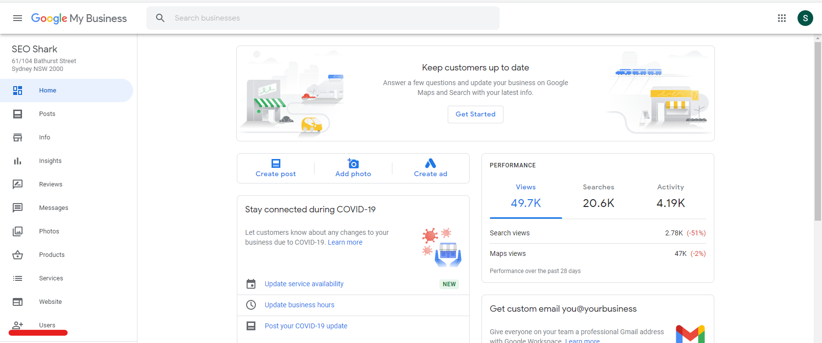Click the Keep customers up to date heading
Viewport: 822px width, 343px height.
[476, 68]
